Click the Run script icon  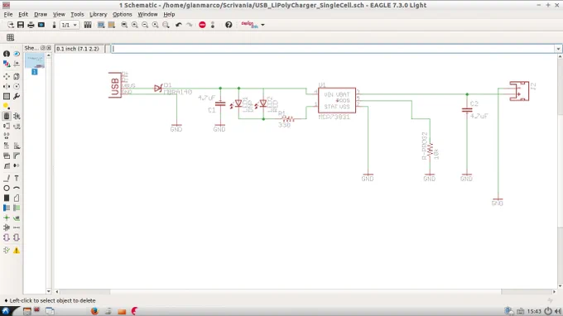[101, 25]
